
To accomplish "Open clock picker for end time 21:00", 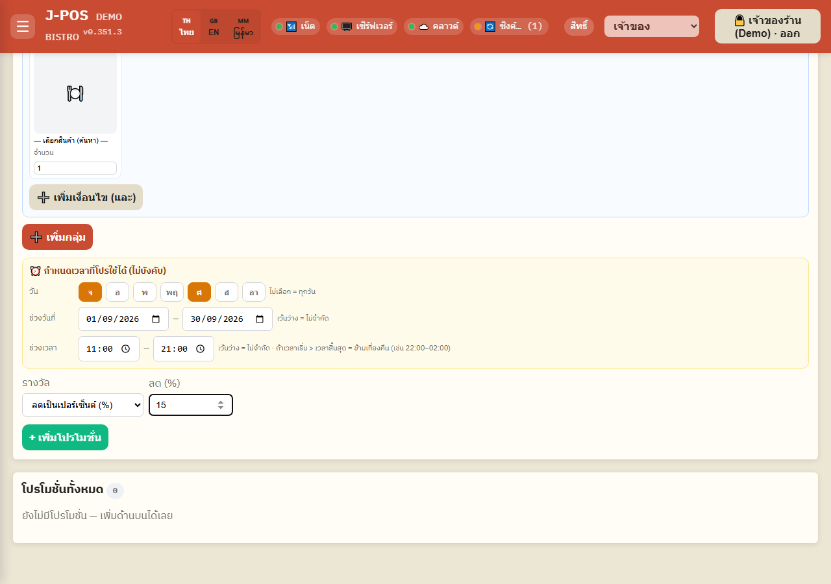I will pos(201,349).
